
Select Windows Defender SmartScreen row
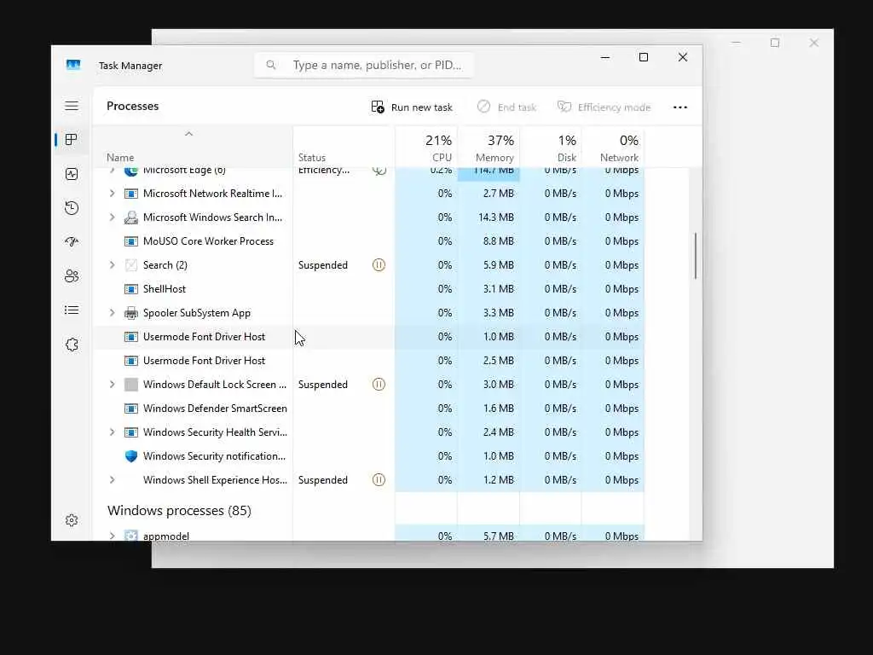point(368,409)
